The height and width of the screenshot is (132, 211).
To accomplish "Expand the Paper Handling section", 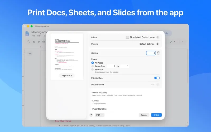I will click(x=91, y=109).
